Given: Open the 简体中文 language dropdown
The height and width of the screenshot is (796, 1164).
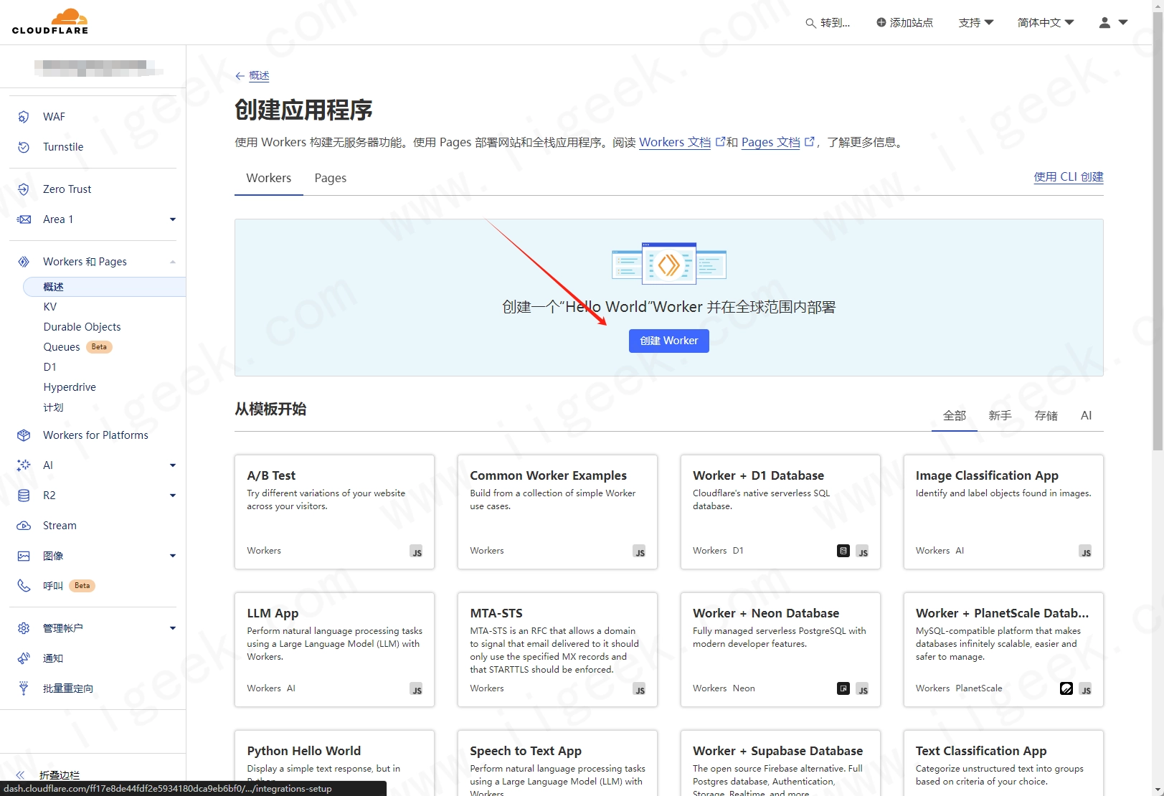Looking at the screenshot, I should click(1046, 23).
